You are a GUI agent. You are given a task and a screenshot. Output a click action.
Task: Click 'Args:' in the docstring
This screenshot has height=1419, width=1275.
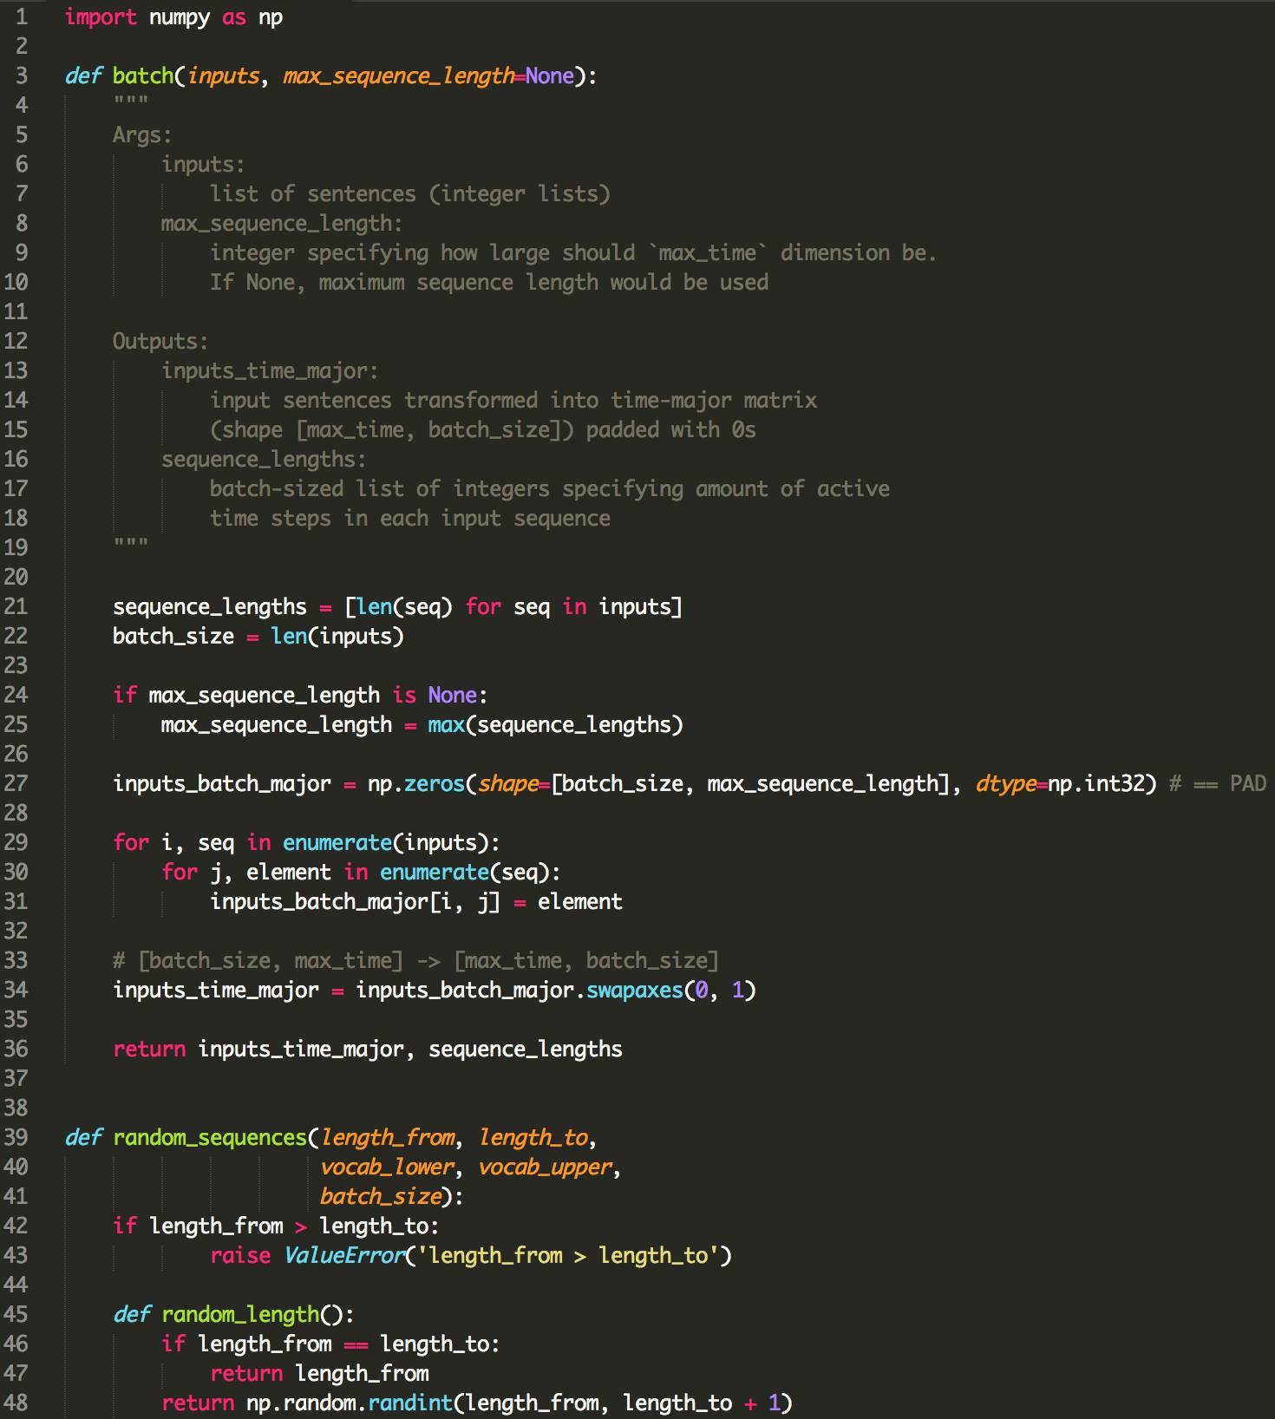pyautogui.click(x=142, y=135)
